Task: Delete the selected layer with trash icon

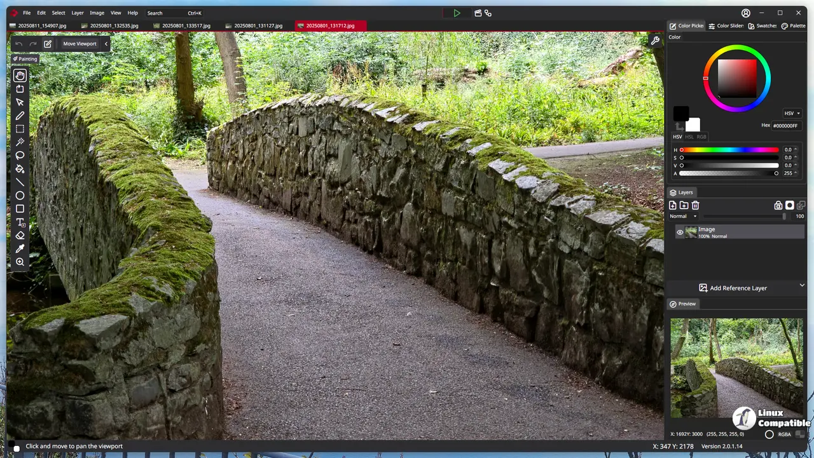Action: click(x=695, y=205)
